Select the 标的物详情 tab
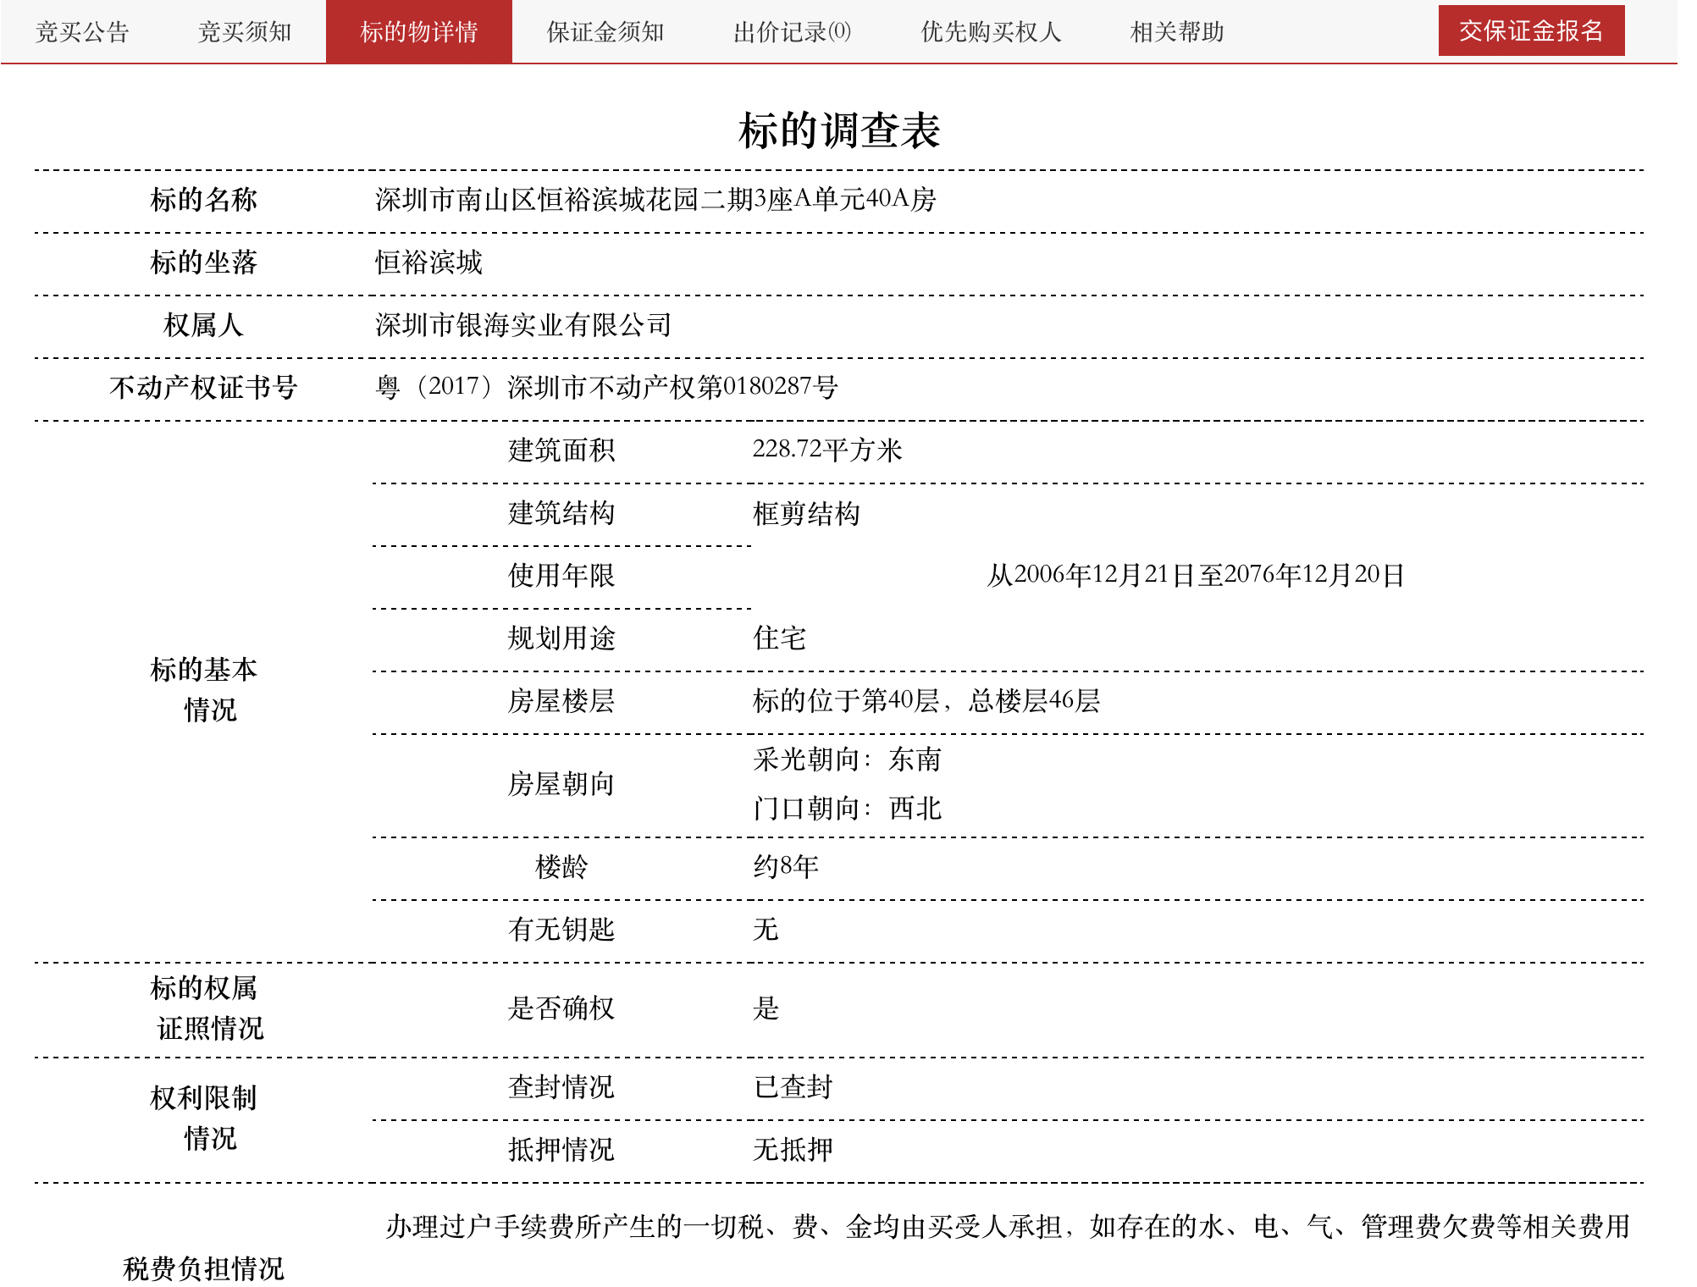Screen dimensions: 1697x1287 point(418,32)
